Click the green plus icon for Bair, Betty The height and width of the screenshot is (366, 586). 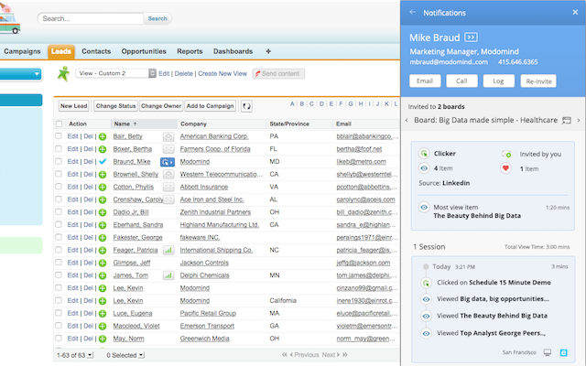[103, 136]
